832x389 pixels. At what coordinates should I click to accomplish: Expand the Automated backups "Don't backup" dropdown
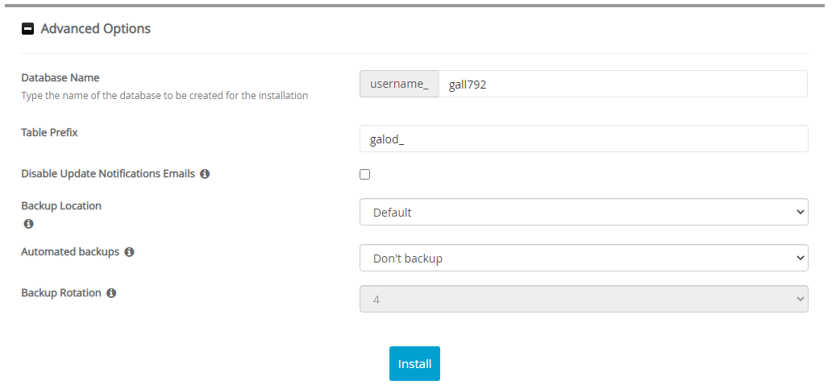click(x=584, y=259)
